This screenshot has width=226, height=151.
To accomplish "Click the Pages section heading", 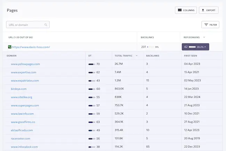I will [x=12, y=10].
